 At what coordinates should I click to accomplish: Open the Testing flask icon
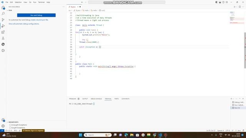[3, 38]
